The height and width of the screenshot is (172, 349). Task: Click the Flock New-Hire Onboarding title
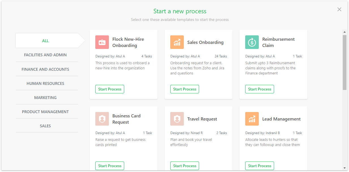(128, 42)
